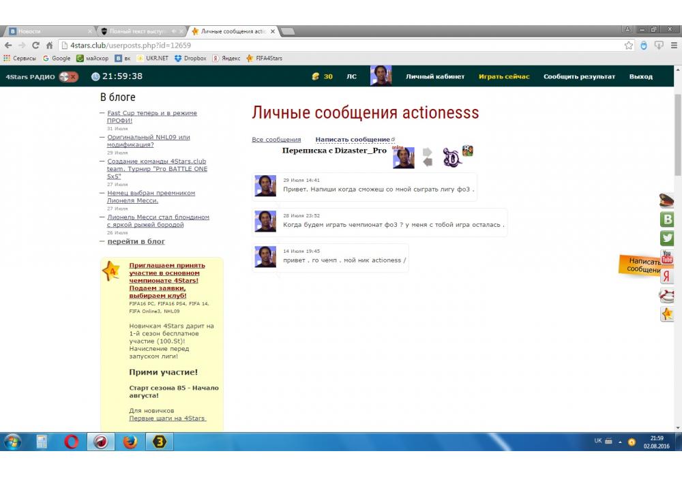Click the lifebuoy help icon in sidebar
The image size is (682, 477).
(x=667, y=295)
